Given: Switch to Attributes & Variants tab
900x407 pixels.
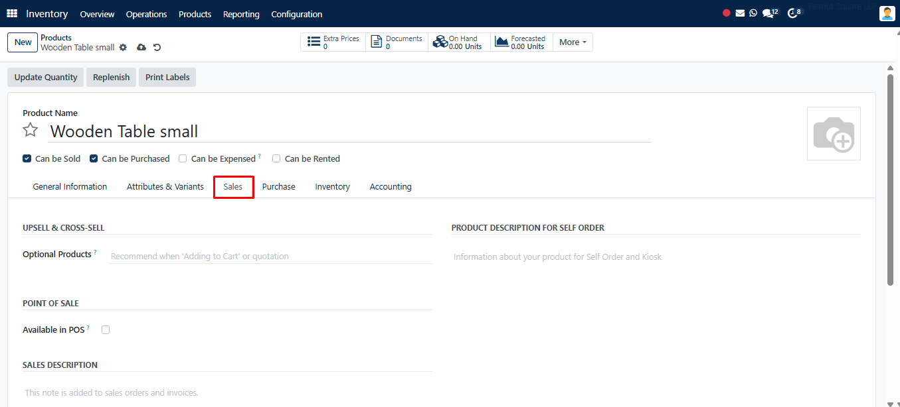Looking at the screenshot, I should [x=165, y=187].
